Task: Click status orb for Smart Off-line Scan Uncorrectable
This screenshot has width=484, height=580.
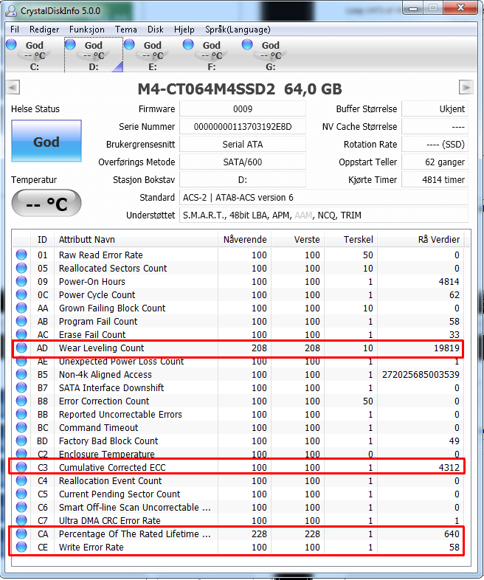Action: 21,507
